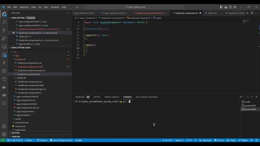260x146 pixels.
Task: Open the Help menu
Action: [64, 7]
